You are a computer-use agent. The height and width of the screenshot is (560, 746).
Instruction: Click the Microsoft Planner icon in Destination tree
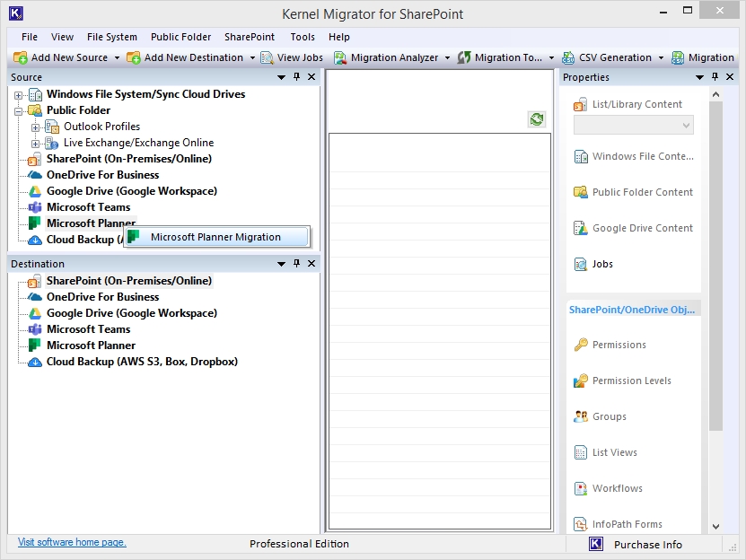click(x=35, y=346)
